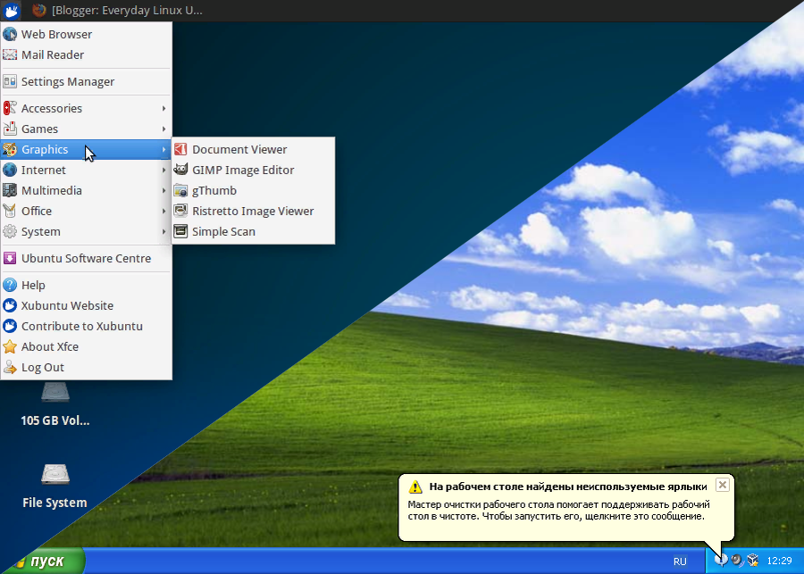This screenshot has height=574, width=804.
Task: Click the GIMP Image Editor mascot icon
Action: 180,170
